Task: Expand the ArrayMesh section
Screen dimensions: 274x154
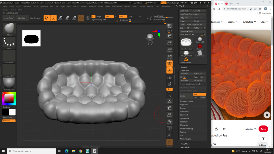Action: point(185,144)
